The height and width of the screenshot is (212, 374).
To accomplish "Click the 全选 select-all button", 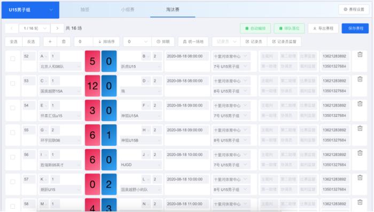I will coord(13,42).
